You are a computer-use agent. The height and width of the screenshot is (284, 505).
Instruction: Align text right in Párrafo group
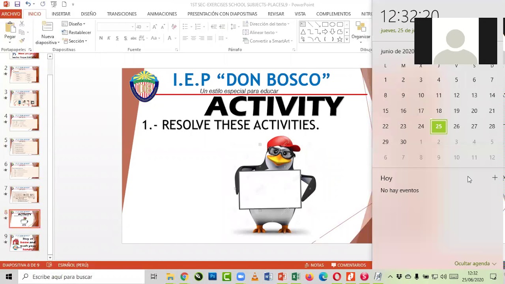(x=202, y=38)
